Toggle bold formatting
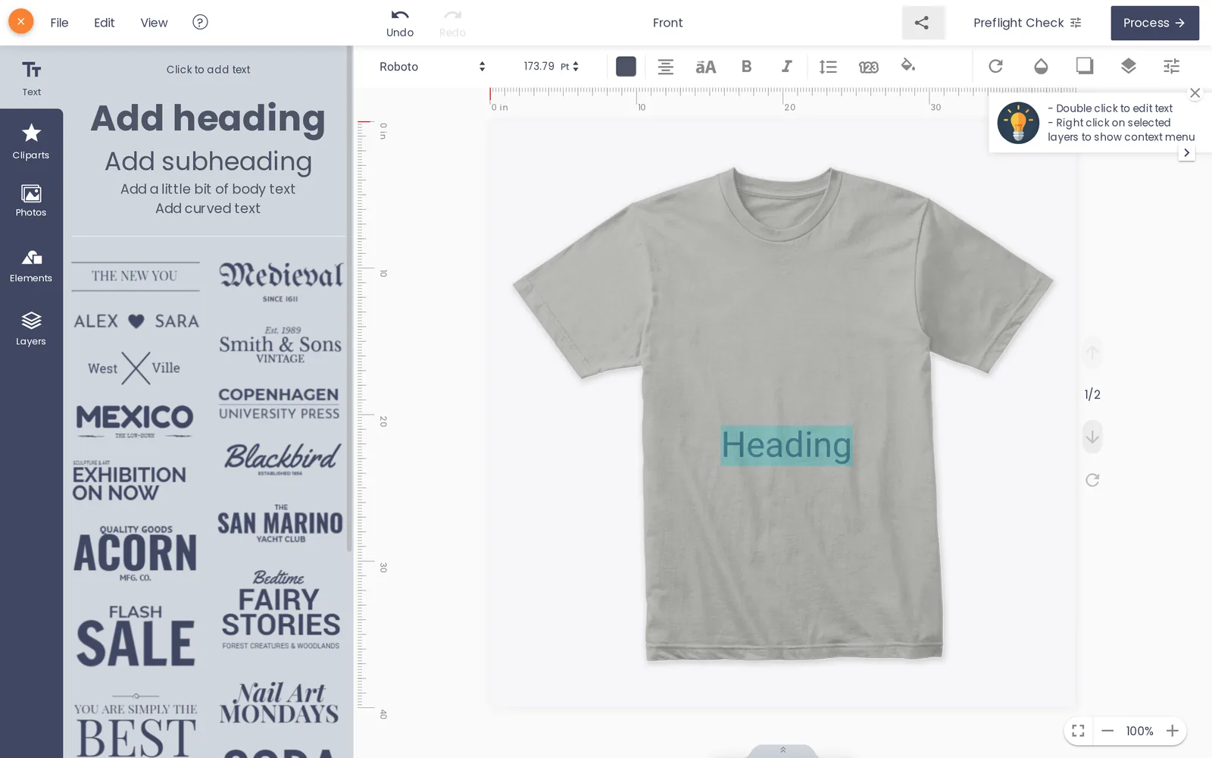 746,67
